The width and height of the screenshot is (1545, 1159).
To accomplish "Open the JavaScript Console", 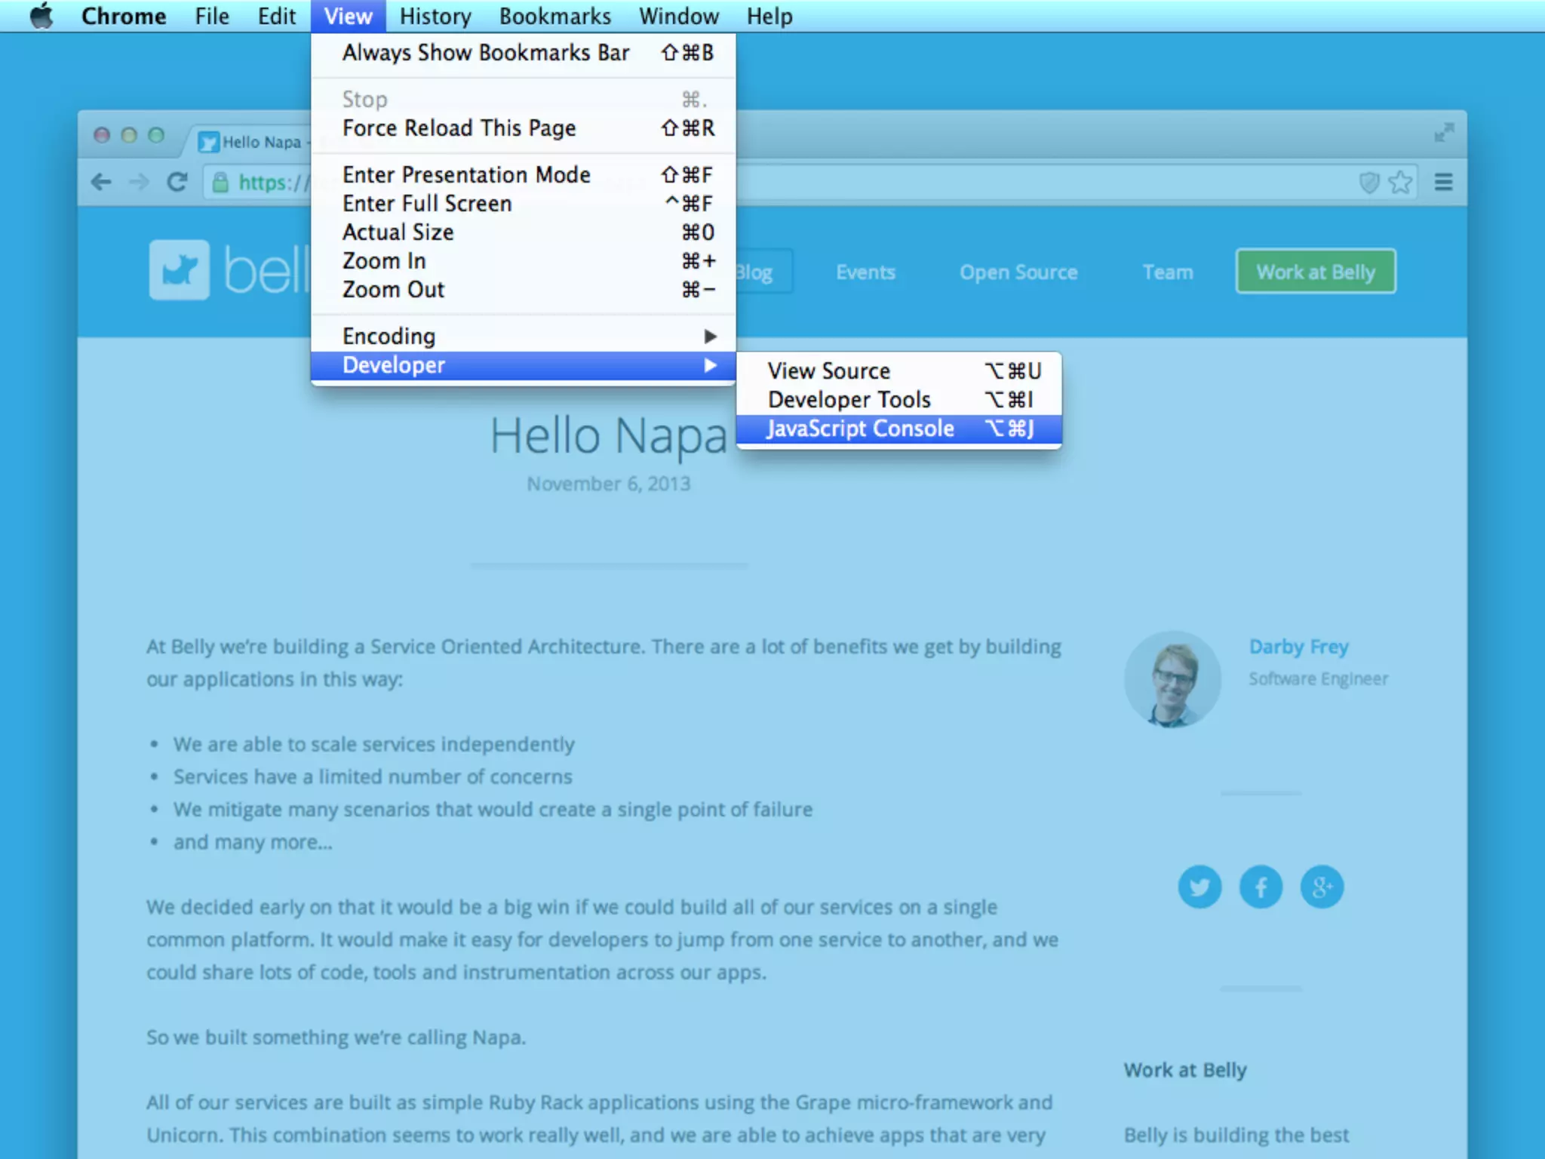I will (x=898, y=429).
